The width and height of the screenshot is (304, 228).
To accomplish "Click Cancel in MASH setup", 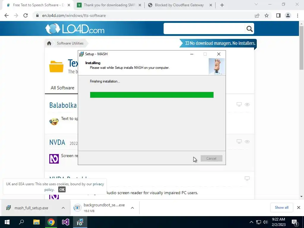I will pyautogui.click(x=211, y=159).
